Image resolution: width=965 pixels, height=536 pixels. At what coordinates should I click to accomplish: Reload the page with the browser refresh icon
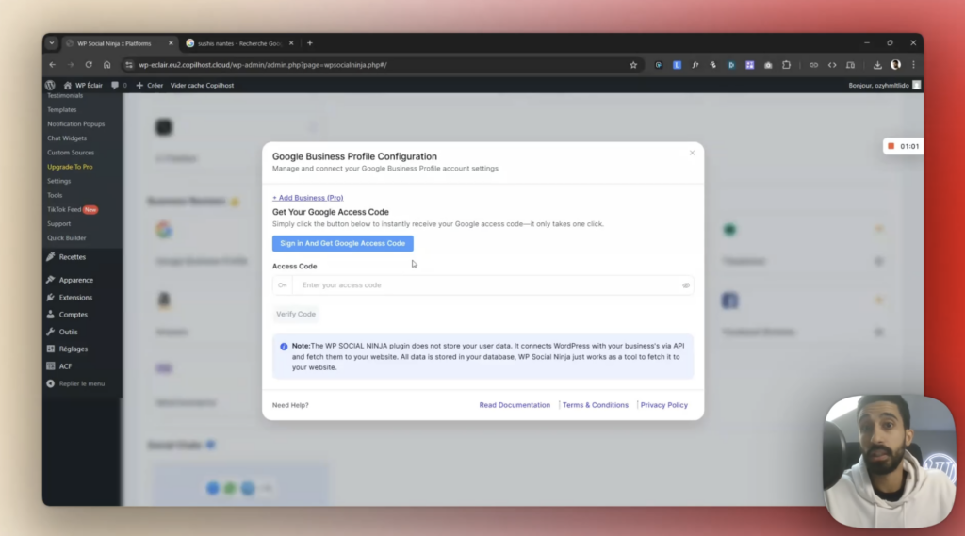coord(89,65)
